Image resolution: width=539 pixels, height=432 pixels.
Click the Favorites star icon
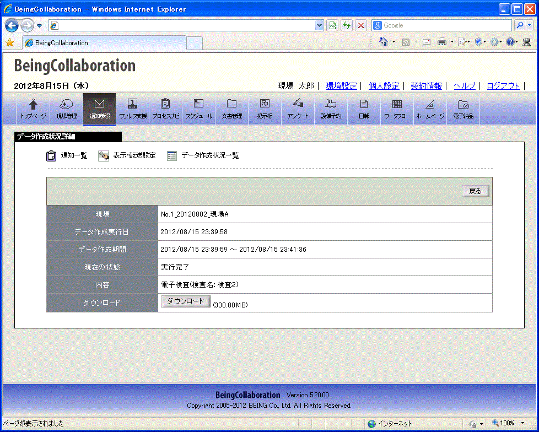[x=9, y=42]
